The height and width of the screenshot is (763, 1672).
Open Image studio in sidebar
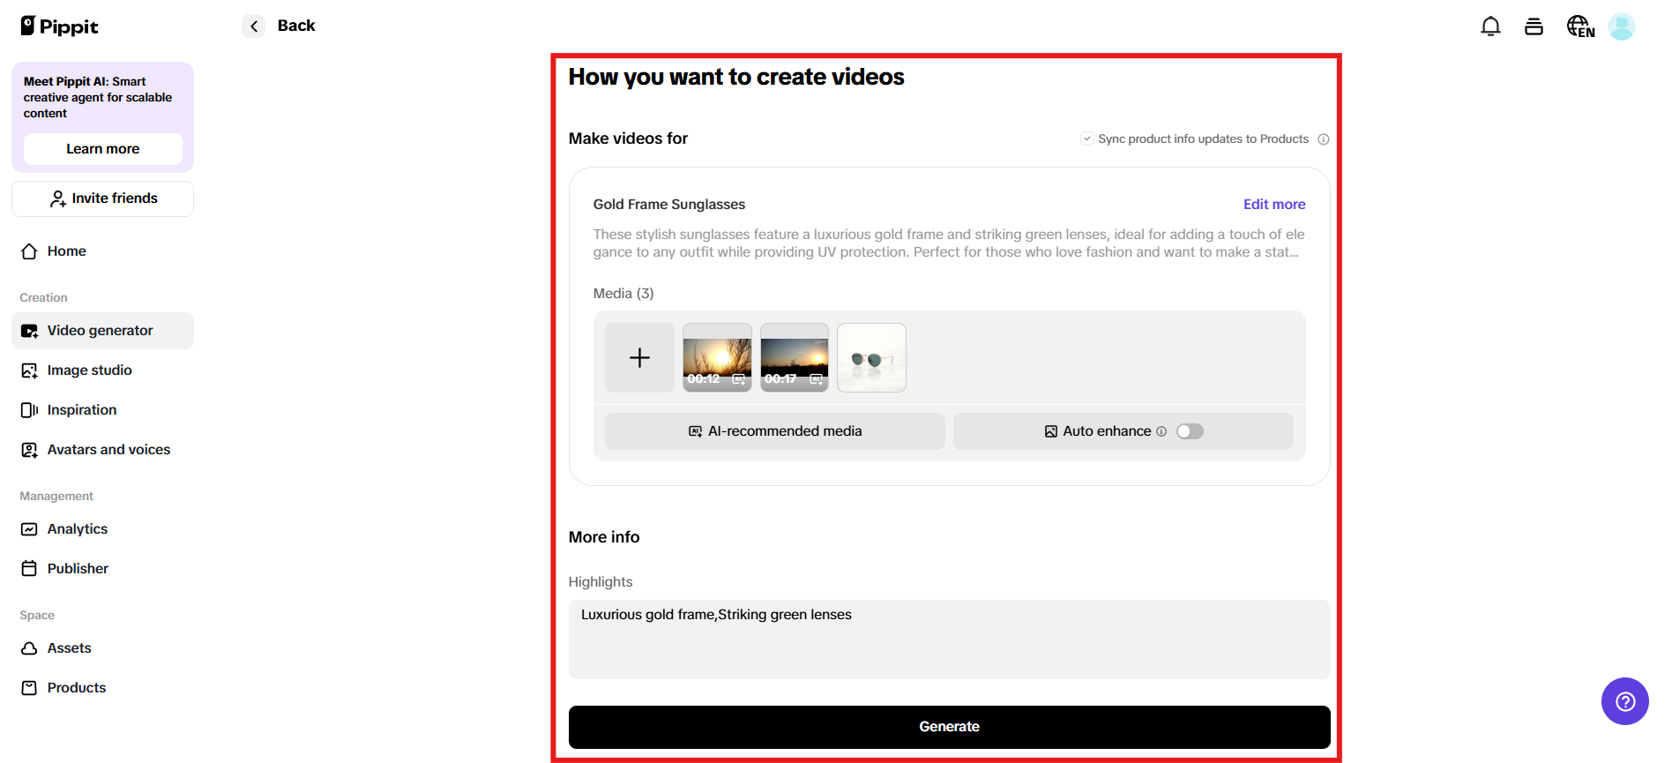point(102,370)
